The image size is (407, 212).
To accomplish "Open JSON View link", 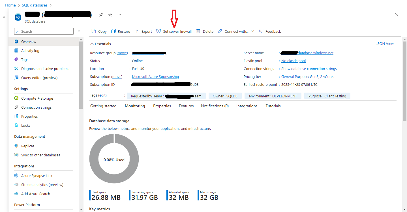I will pos(385,43).
